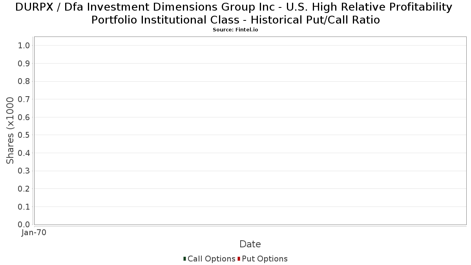This screenshot has width=471, height=265.
Task: Click the Date x-axis title
Action: pyautogui.click(x=250, y=244)
